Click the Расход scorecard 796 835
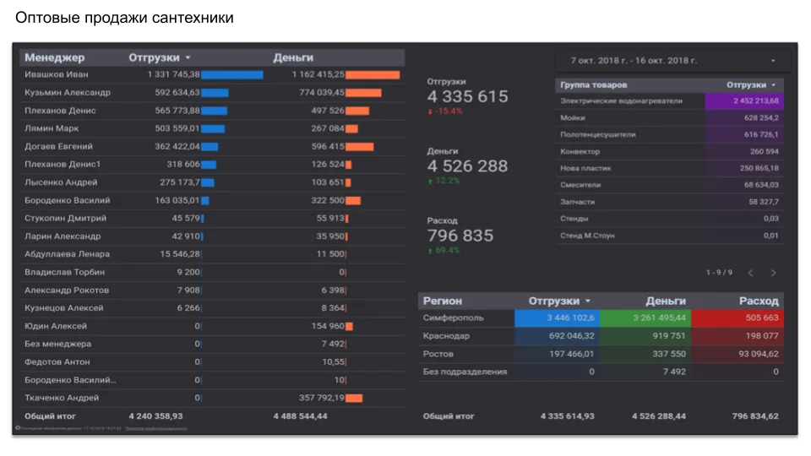Viewport: 811px width, 456px height. [460, 236]
